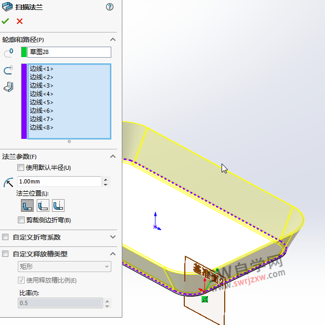Open help for swept flange (扫描法兰)
This screenshot has height=325, width=325.
coord(109,7)
